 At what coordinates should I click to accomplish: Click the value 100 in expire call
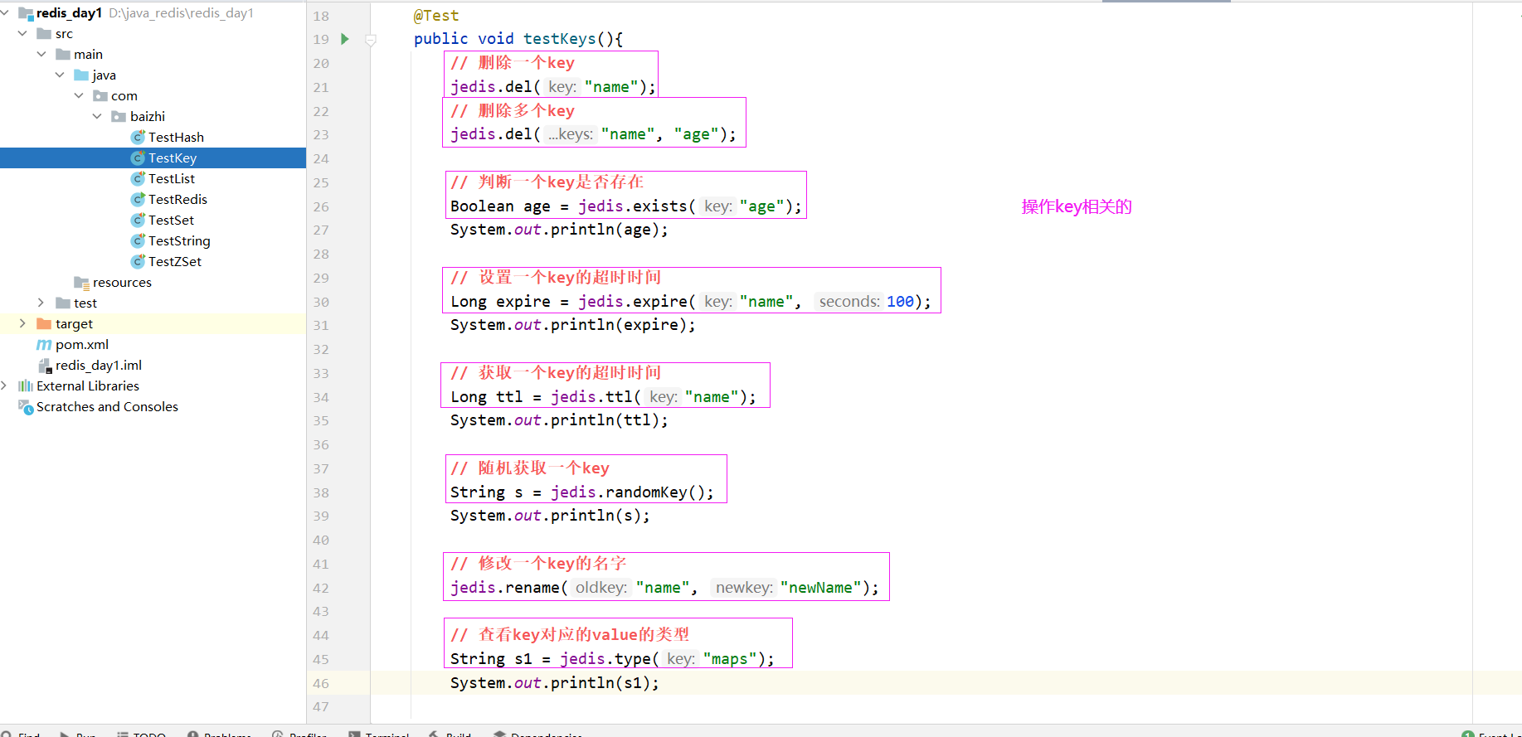(x=900, y=302)
